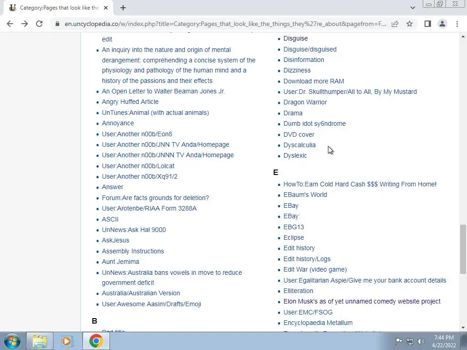
Task: Open the EBaum's World link
Action: click(x=305, y=195)
